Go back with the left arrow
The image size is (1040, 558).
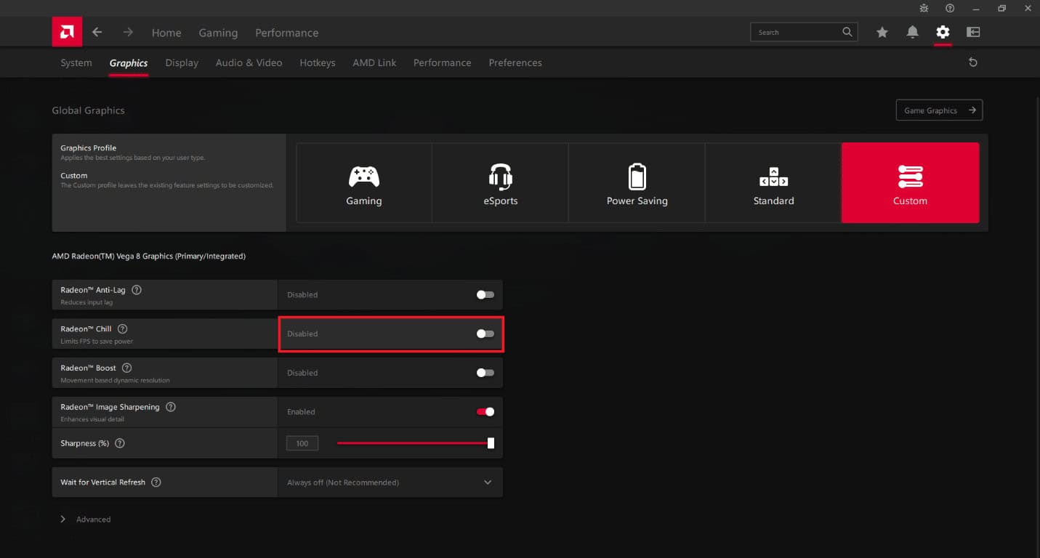coord(97,32)
